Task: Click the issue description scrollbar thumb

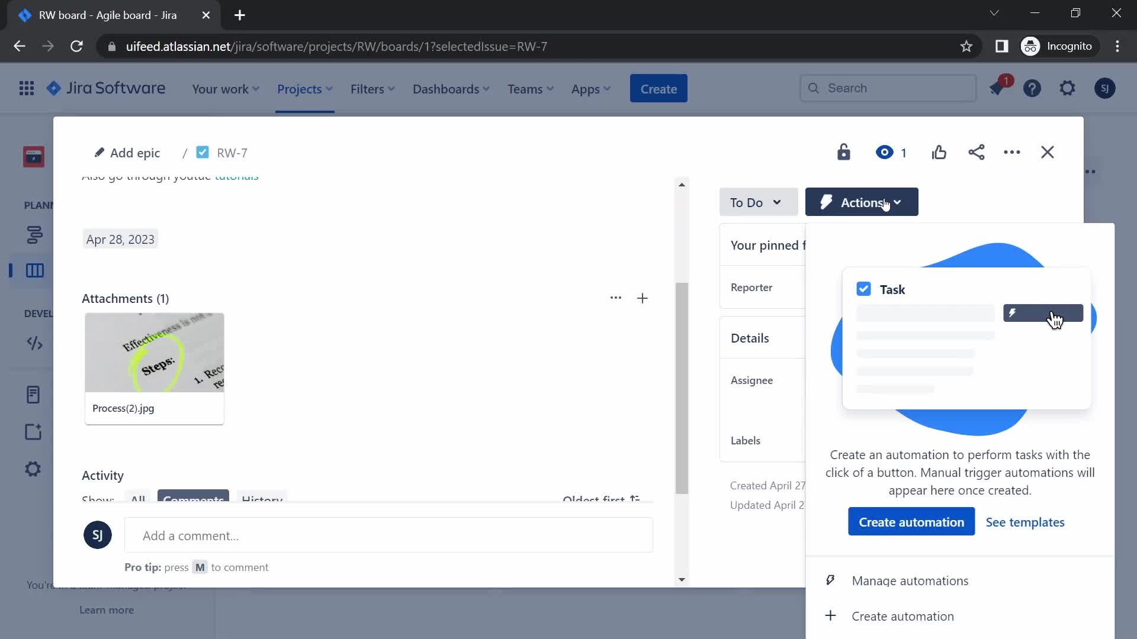Action: [682, 388]
